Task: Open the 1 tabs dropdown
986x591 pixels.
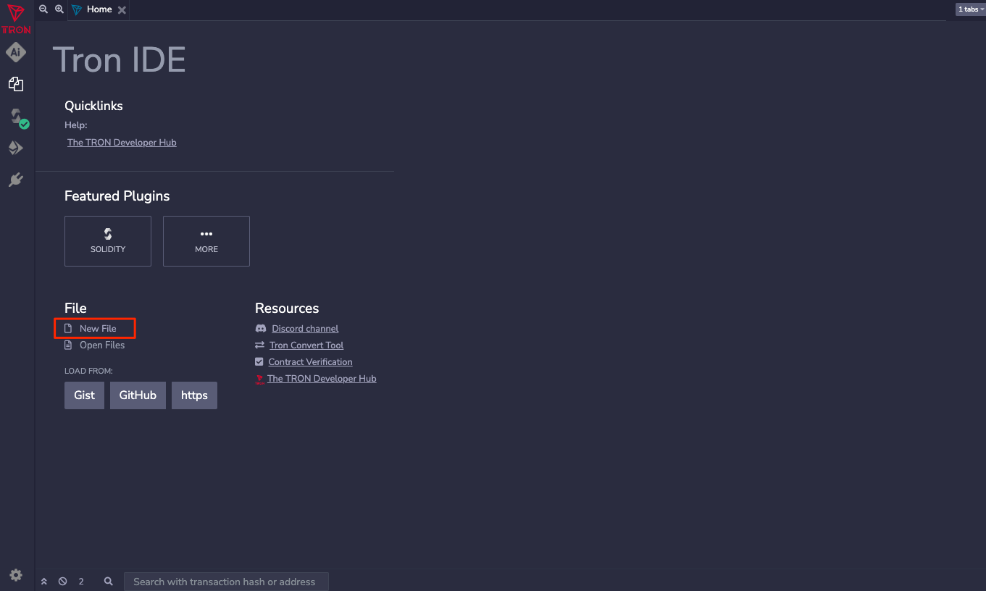Action: 971,9
